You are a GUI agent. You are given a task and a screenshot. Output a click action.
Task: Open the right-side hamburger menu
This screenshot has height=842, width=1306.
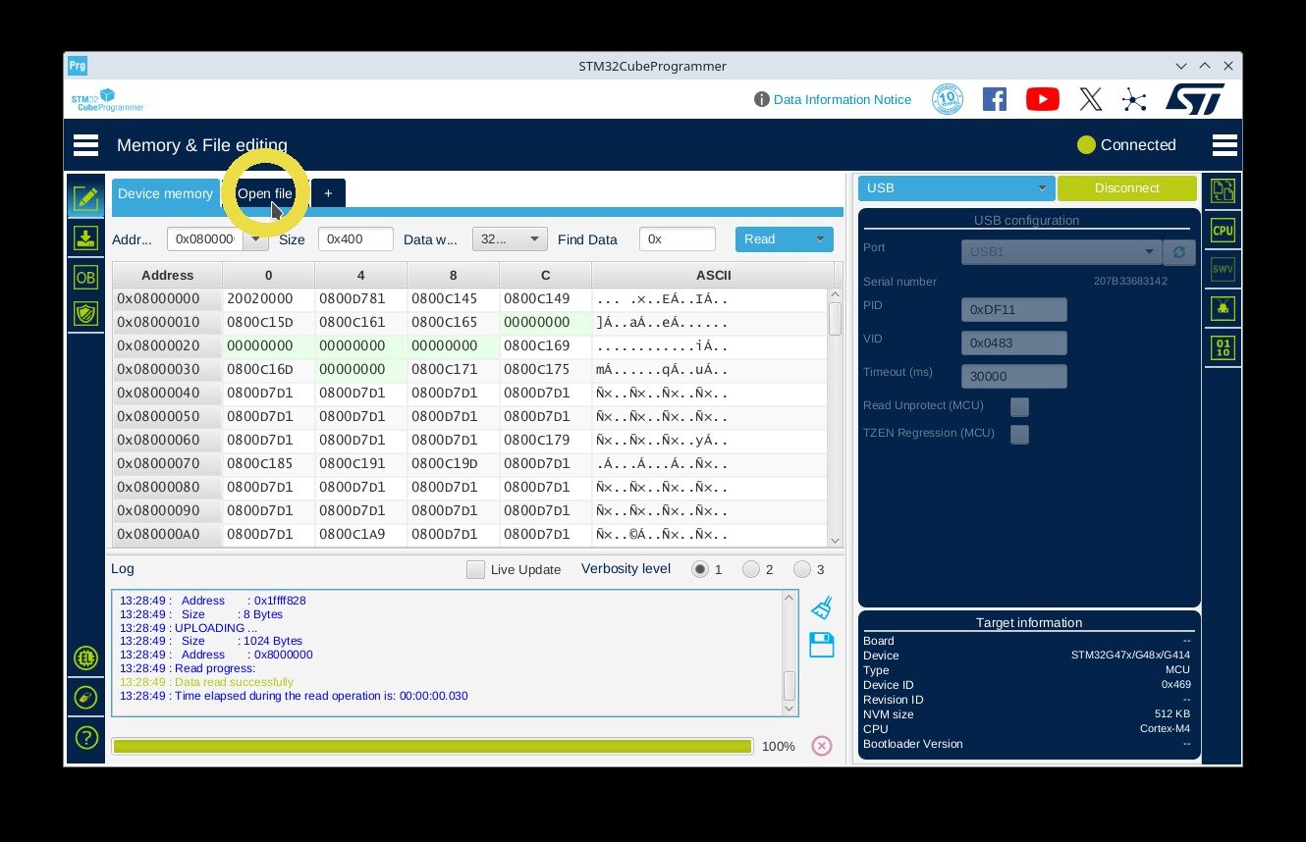[x=1224, y=145]
